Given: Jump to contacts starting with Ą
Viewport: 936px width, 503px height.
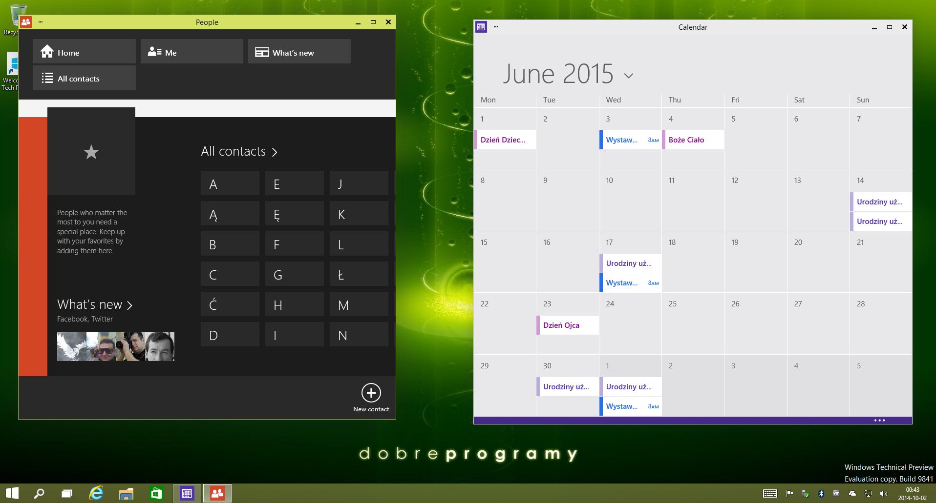Looking at the screenshot, I should tap(230, 214).
